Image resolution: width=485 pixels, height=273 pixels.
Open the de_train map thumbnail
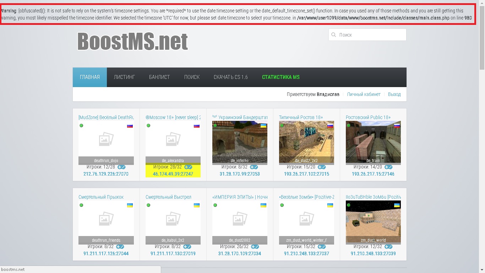(373, 142)
